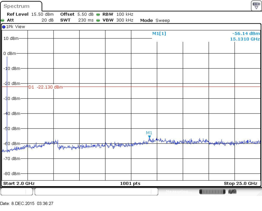This screenshot has width=262, height=211.
Task: Click the Mode Sweep label
Action: [x=155, y=20]
